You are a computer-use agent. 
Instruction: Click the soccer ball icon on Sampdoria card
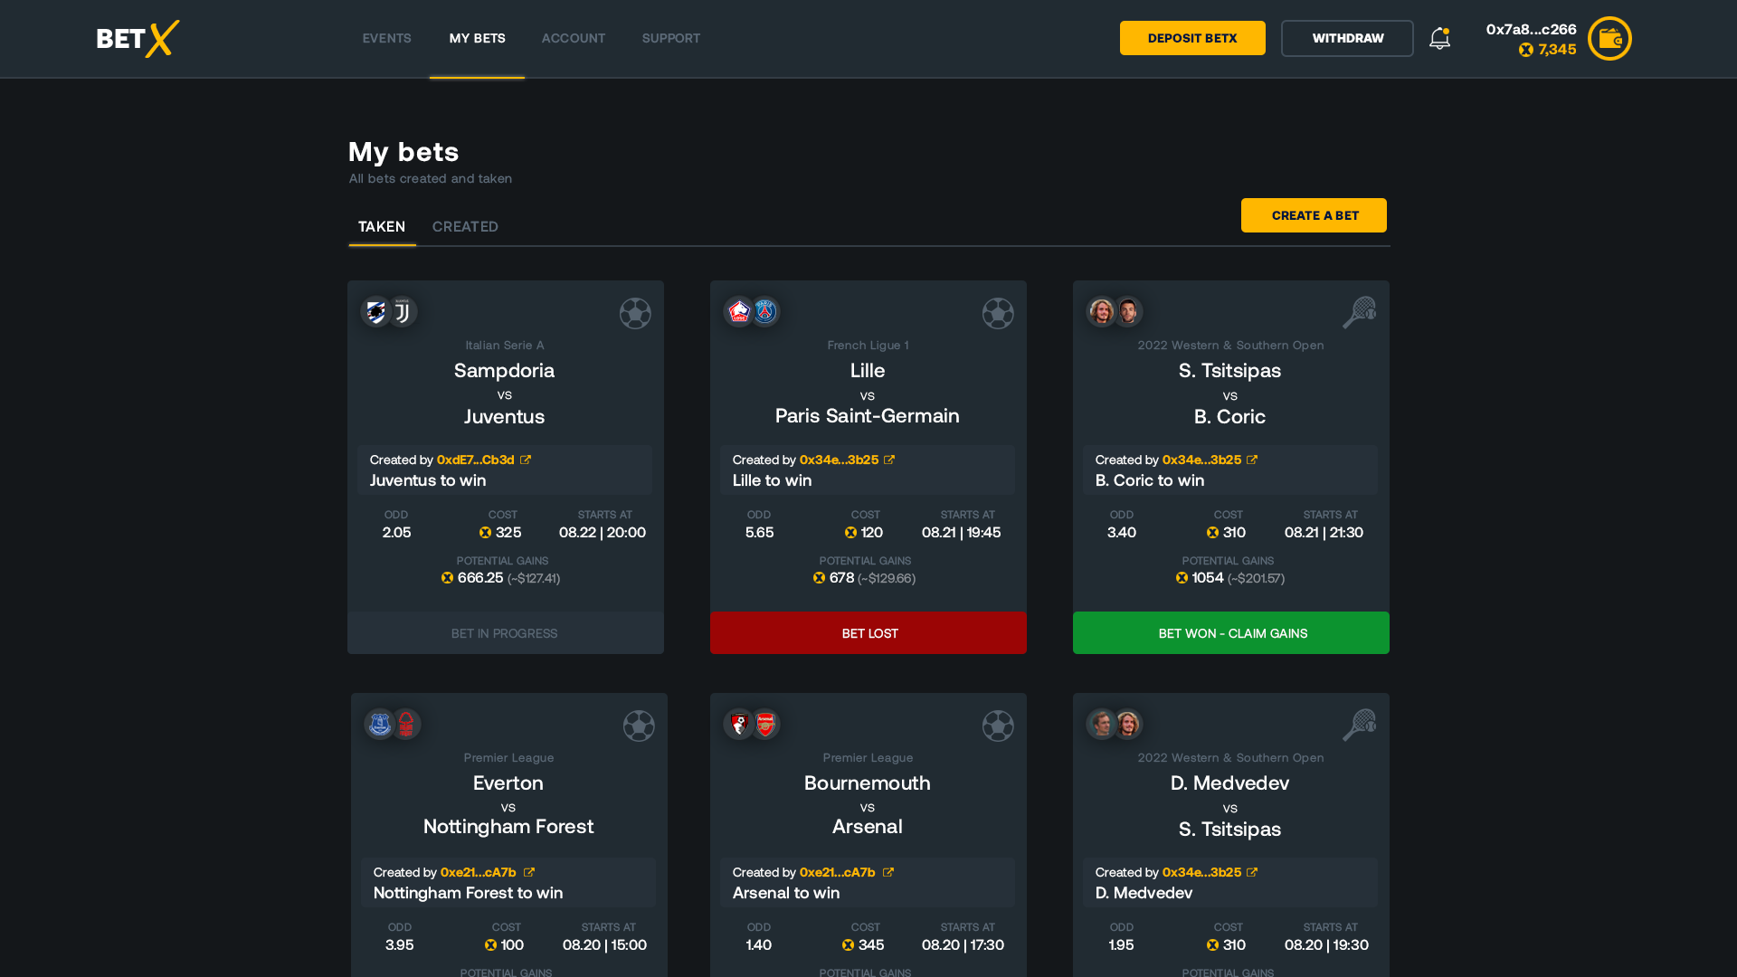point(635,314)
